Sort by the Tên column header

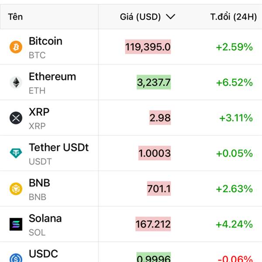(x=15, y=17)
